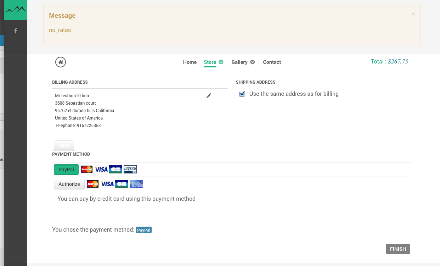Click the round home icon
The image size is (440, 266).
coord(61,62)
